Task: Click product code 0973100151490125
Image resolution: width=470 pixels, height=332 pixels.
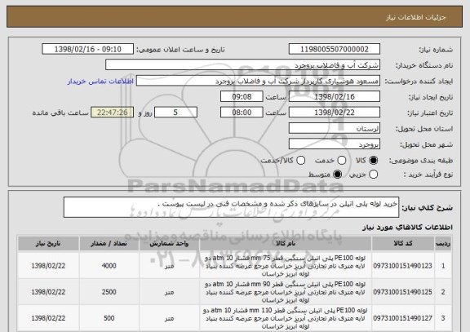Action: coord(402,292)
